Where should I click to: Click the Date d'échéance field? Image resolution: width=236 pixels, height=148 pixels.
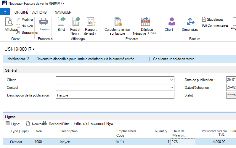[231, 87]
